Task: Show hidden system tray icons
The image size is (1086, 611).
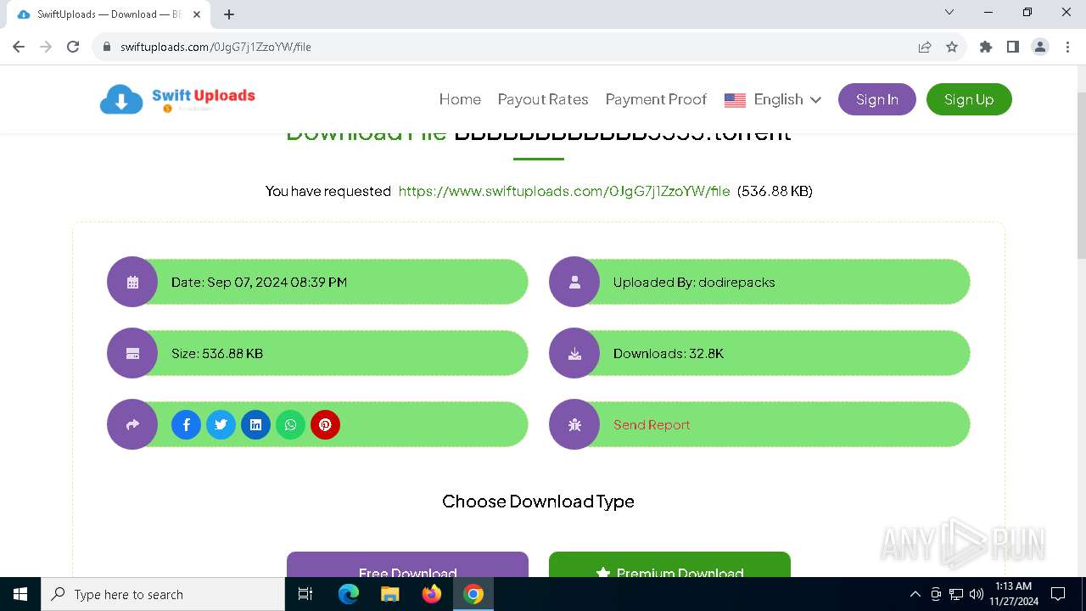Action: pos(915,594)
